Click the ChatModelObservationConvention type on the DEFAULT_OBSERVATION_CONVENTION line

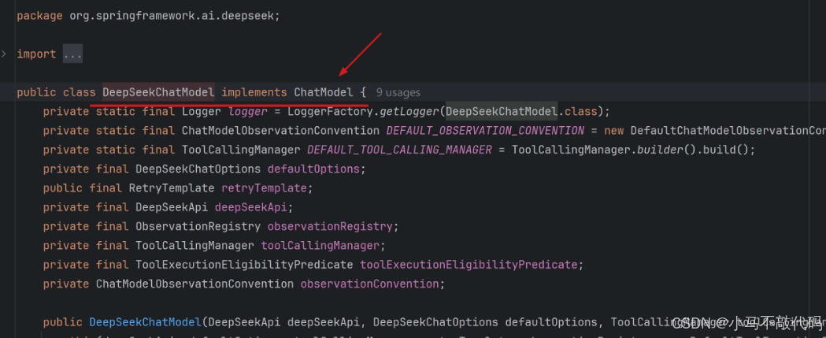click(281, 131)
